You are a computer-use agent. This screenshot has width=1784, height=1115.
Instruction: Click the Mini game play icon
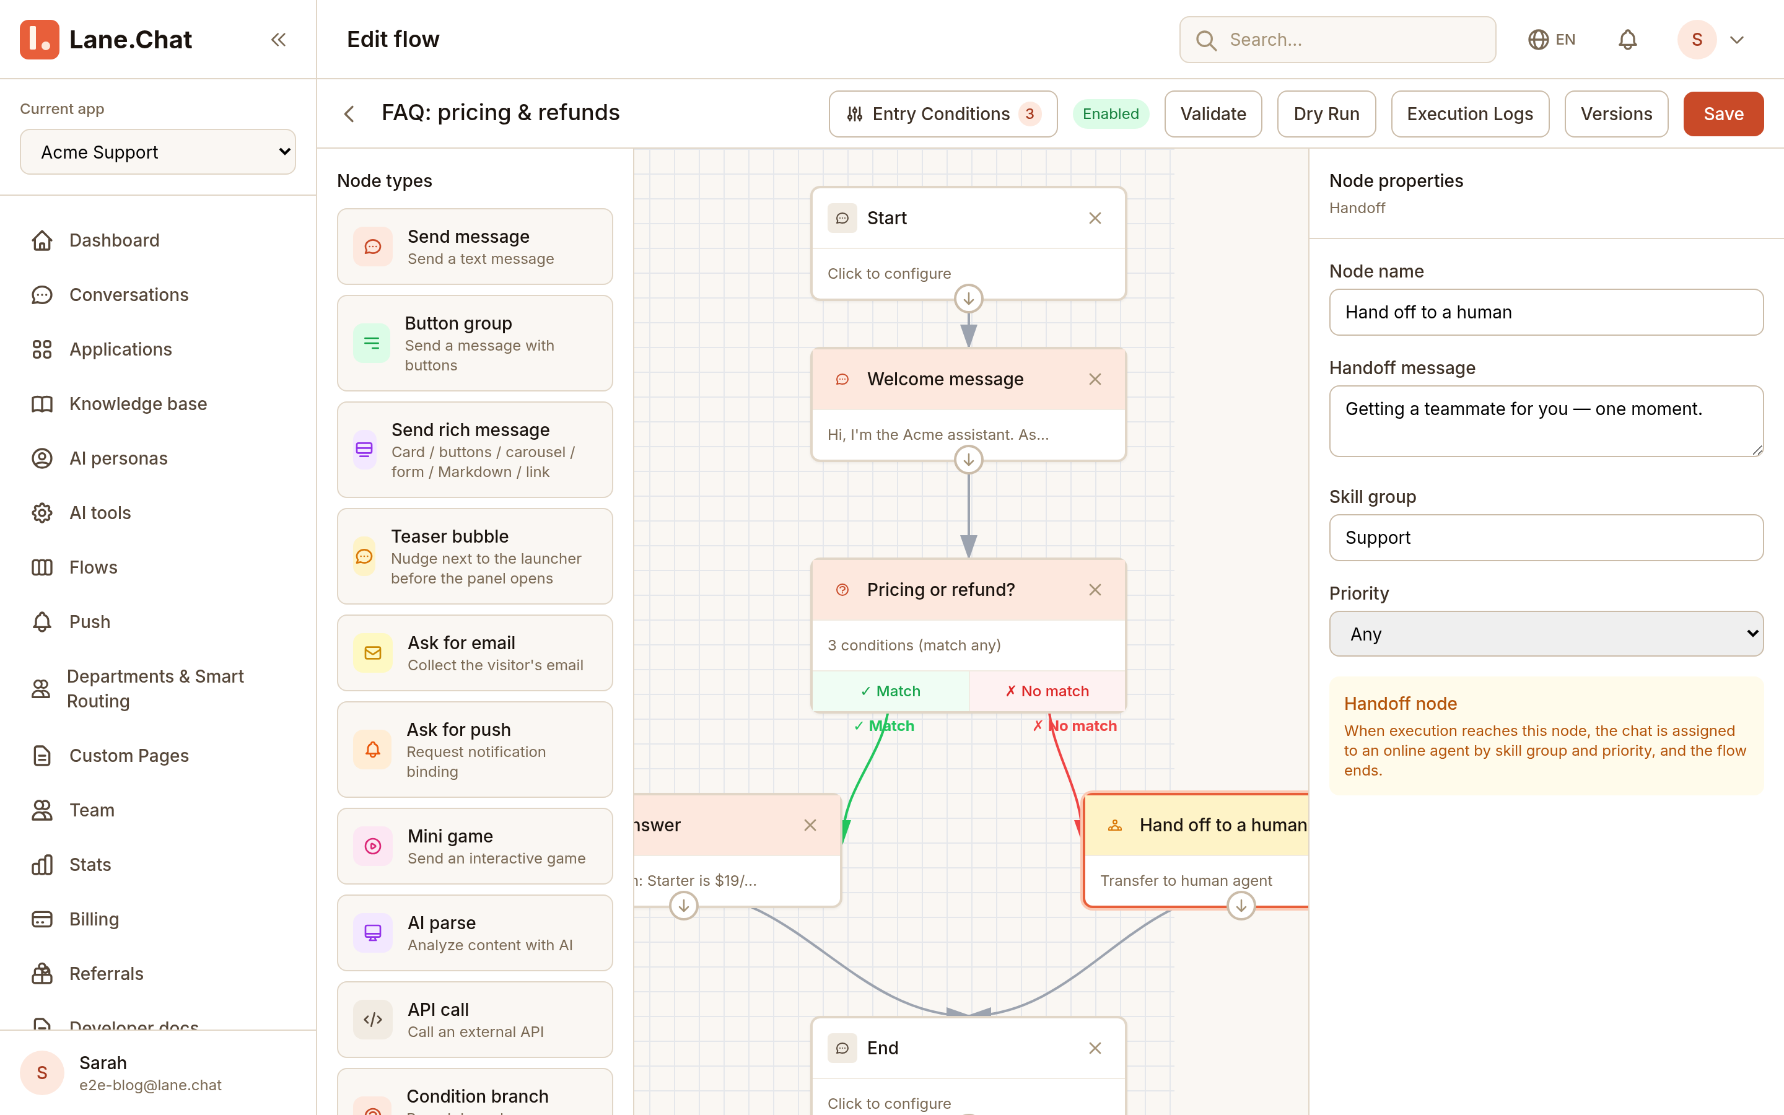click(373, 847)
